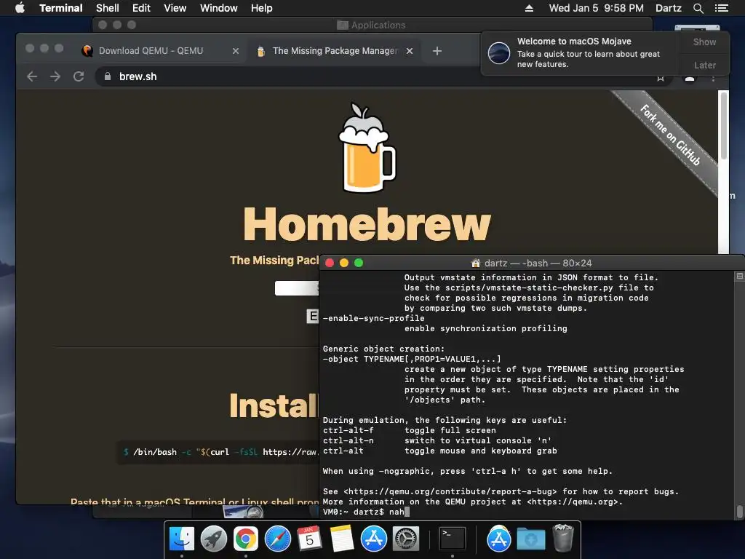Close The Missing Package Manager tab

pyautogui.click(x=410, y=51)
